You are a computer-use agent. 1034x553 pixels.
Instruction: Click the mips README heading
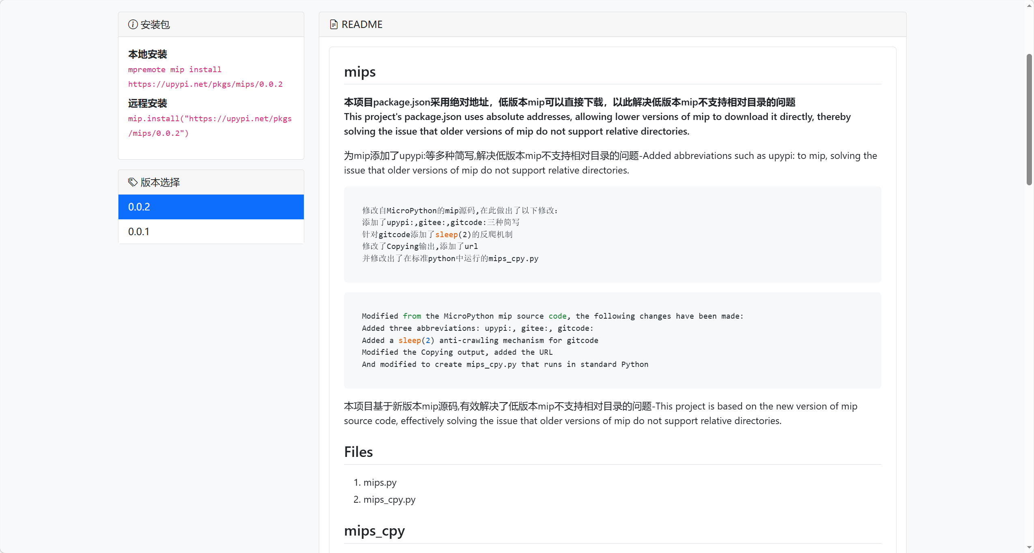click(360, 72)
